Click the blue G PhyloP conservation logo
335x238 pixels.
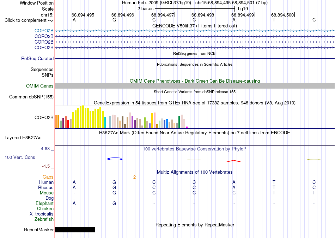115,159
